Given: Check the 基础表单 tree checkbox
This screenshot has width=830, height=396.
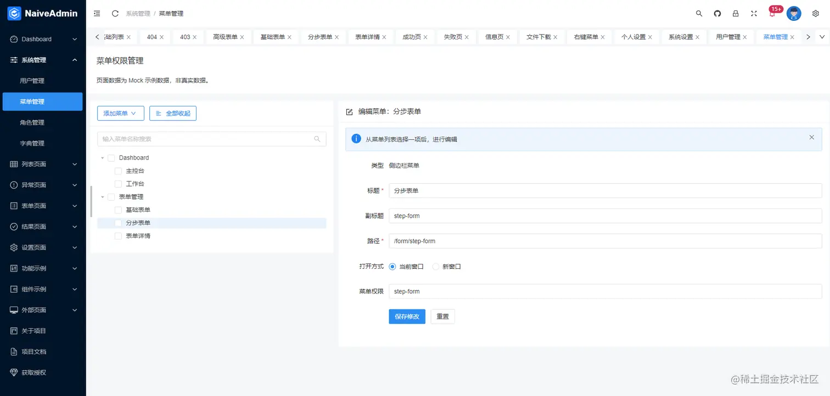Looking at the screenshot, I should click(x=118, y=210).
